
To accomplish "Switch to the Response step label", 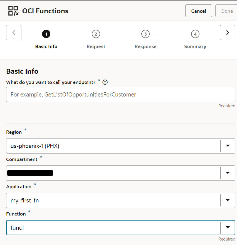I will point(145,46).
